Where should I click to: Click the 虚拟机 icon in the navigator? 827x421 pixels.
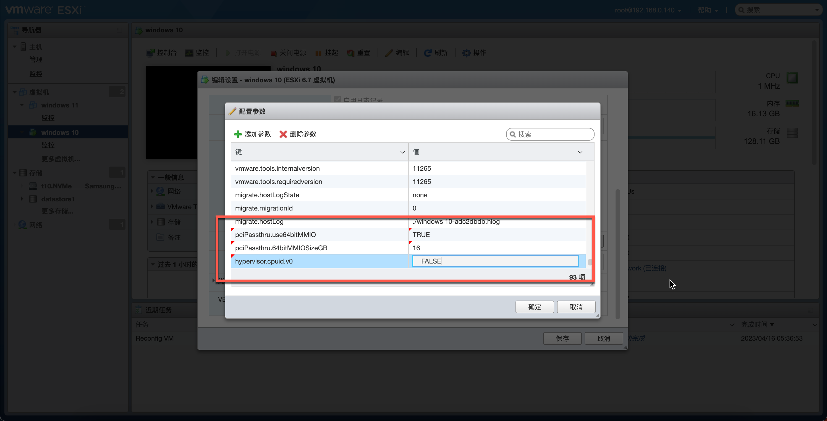click(x=23, y=92)
